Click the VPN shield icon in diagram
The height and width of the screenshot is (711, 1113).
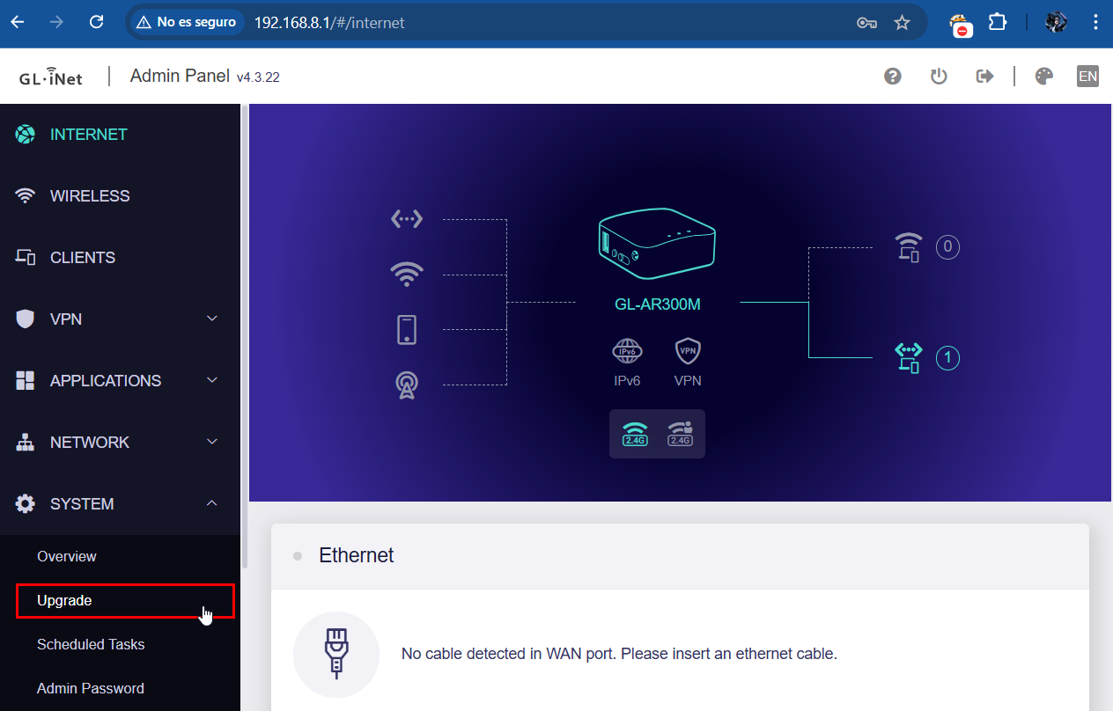click(x=688, y=352)
